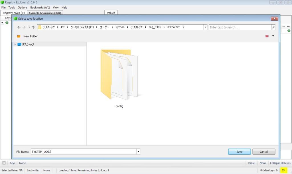
Task: Change view mode icon
Action: point(267,36)
